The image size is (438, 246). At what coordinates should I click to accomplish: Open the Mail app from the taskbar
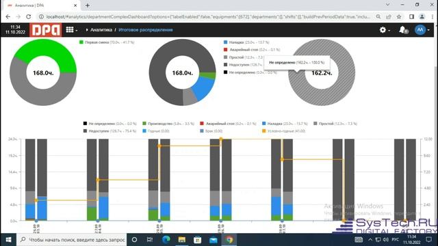[x=213, y=240]
